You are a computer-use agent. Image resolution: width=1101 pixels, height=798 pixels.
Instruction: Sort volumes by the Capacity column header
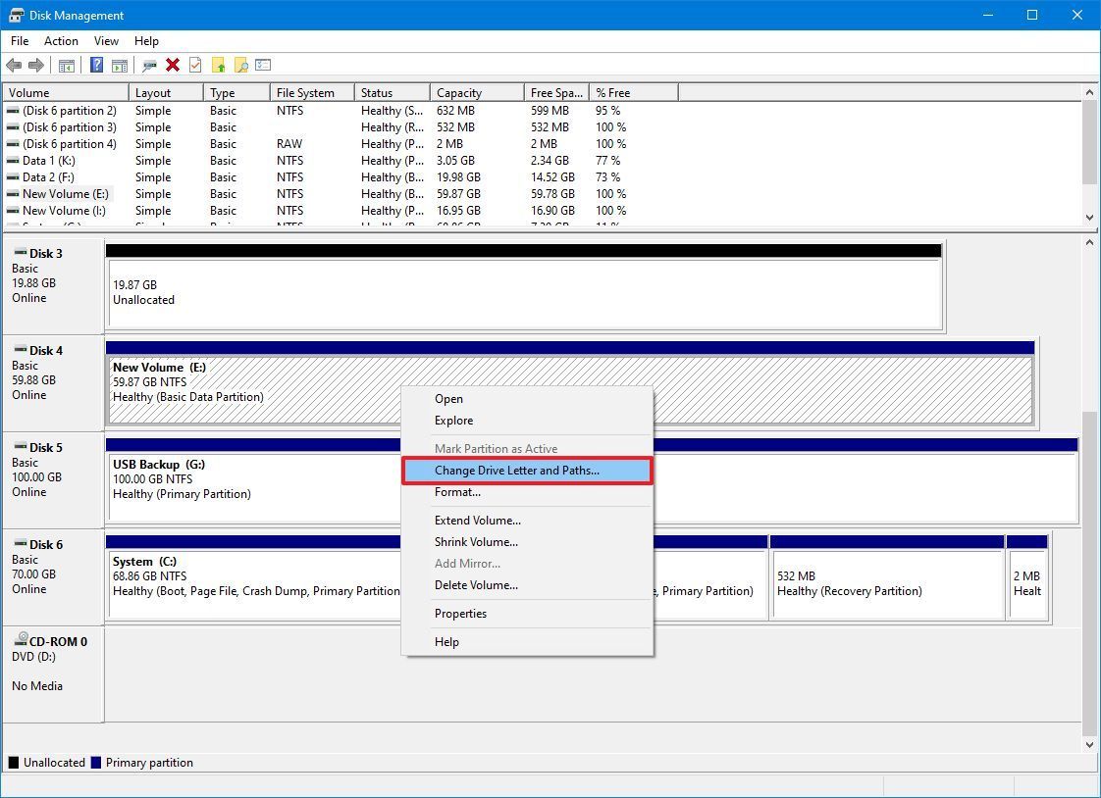[458, 91]
